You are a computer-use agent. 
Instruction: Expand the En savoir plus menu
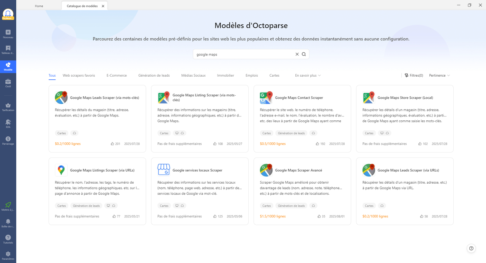(308, 75)
